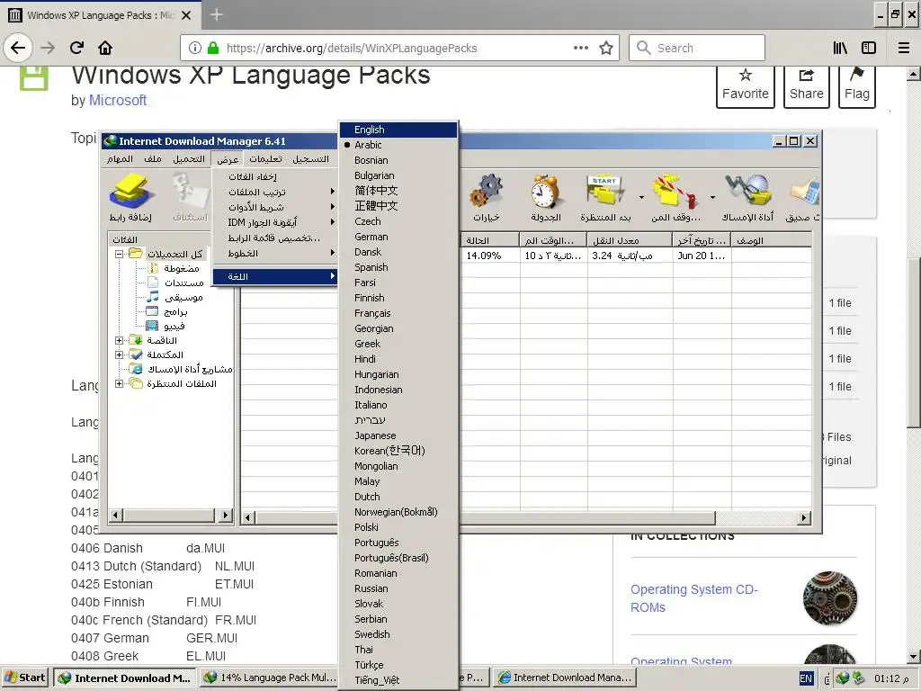Open the Operating System CD-ROMs collection link
The image size is (921, 691).
(x=694, y=598)
